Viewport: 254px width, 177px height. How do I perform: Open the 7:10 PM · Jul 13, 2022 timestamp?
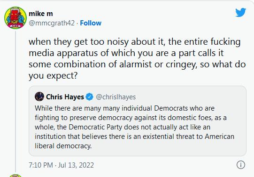61,165
